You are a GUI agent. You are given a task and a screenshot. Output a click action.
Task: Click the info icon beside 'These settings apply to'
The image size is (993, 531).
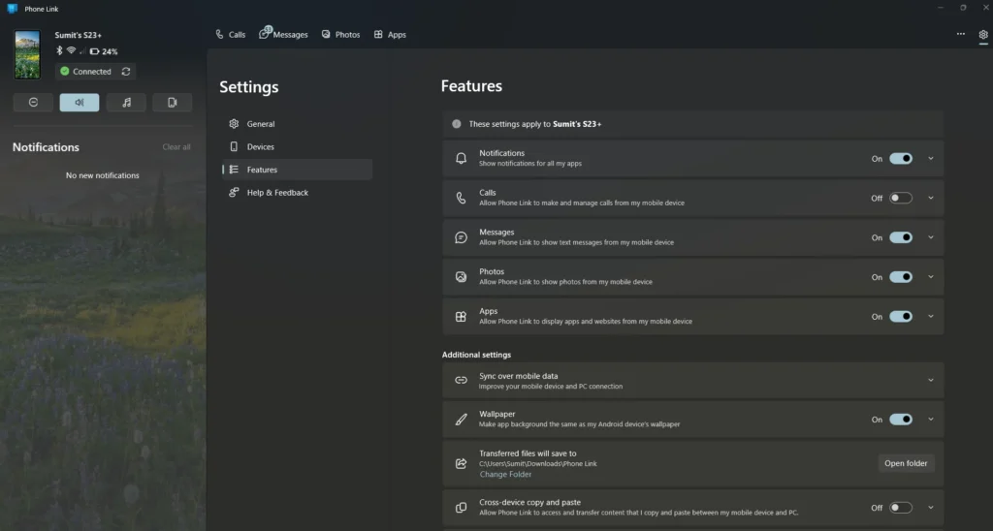click(x=457, y=124)
